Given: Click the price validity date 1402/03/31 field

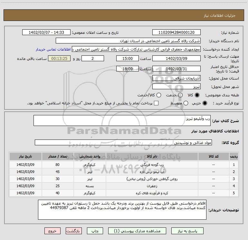Looking at the screenshot, I should click(x=176, y=69).
